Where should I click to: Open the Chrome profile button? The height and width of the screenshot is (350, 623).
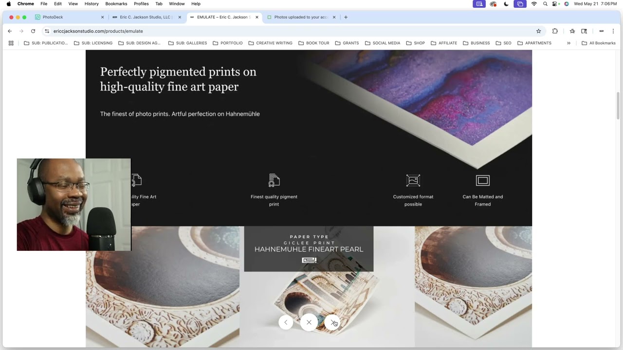click(601, 31)
